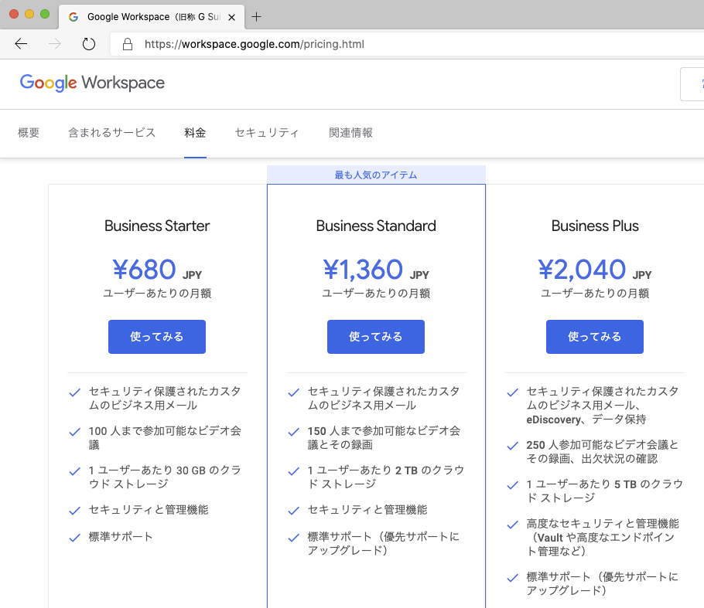Viewport: 704px width, 608px height.
Task: Click the browser forward arrow button
Action: pyautogui.click(x=55, y=44)
